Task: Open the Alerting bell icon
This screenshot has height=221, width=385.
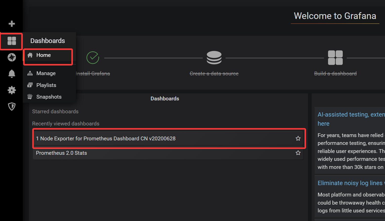Action: [12, 74]
